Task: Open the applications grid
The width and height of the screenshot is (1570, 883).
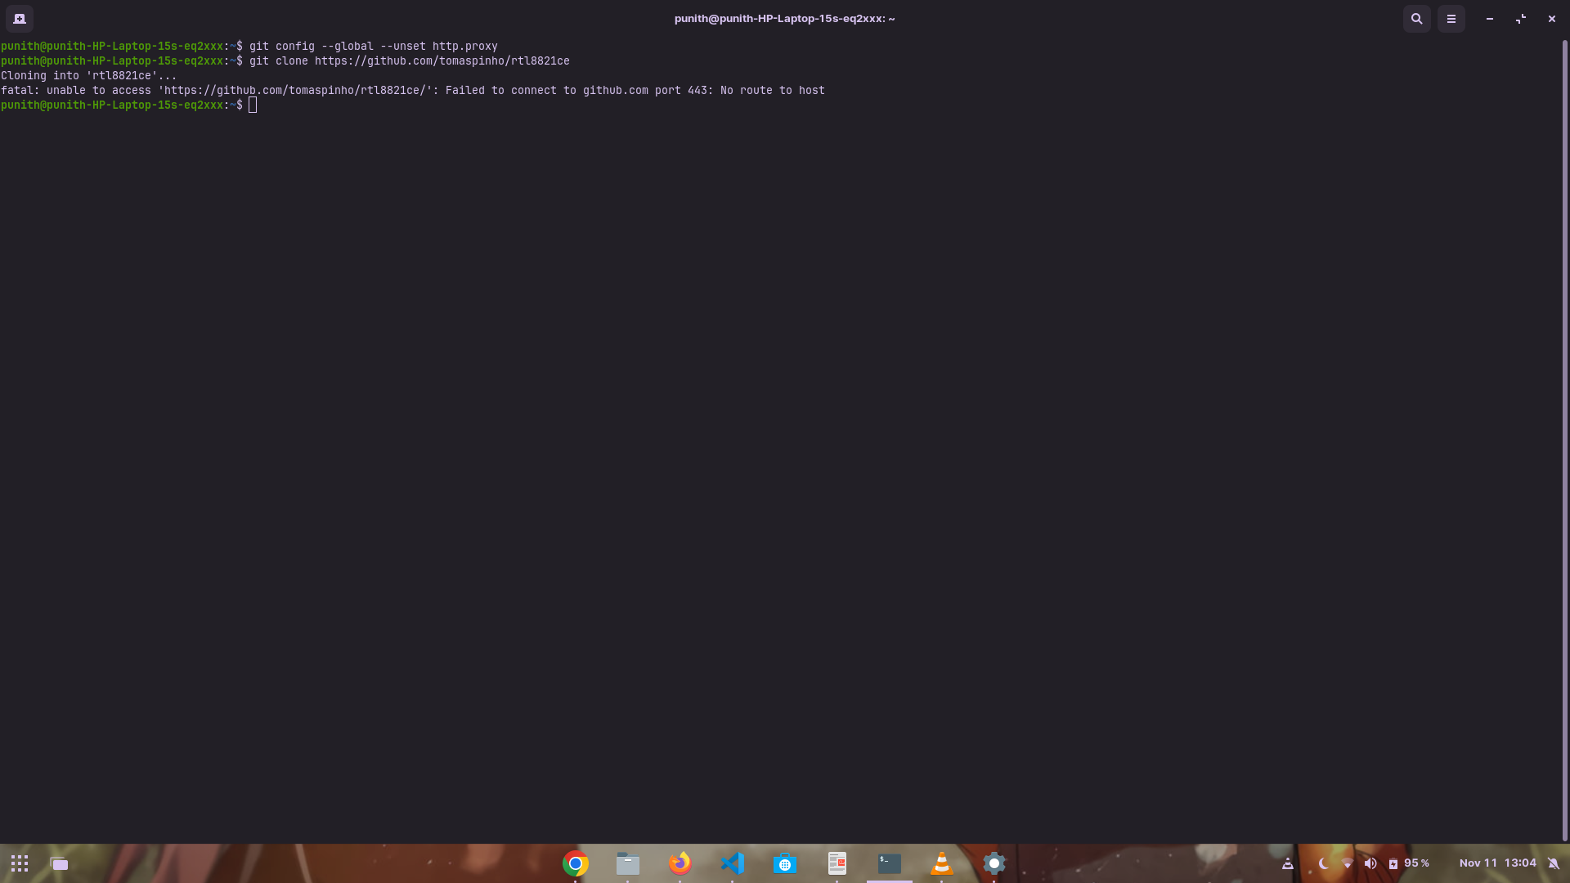Action: point(20,863)
